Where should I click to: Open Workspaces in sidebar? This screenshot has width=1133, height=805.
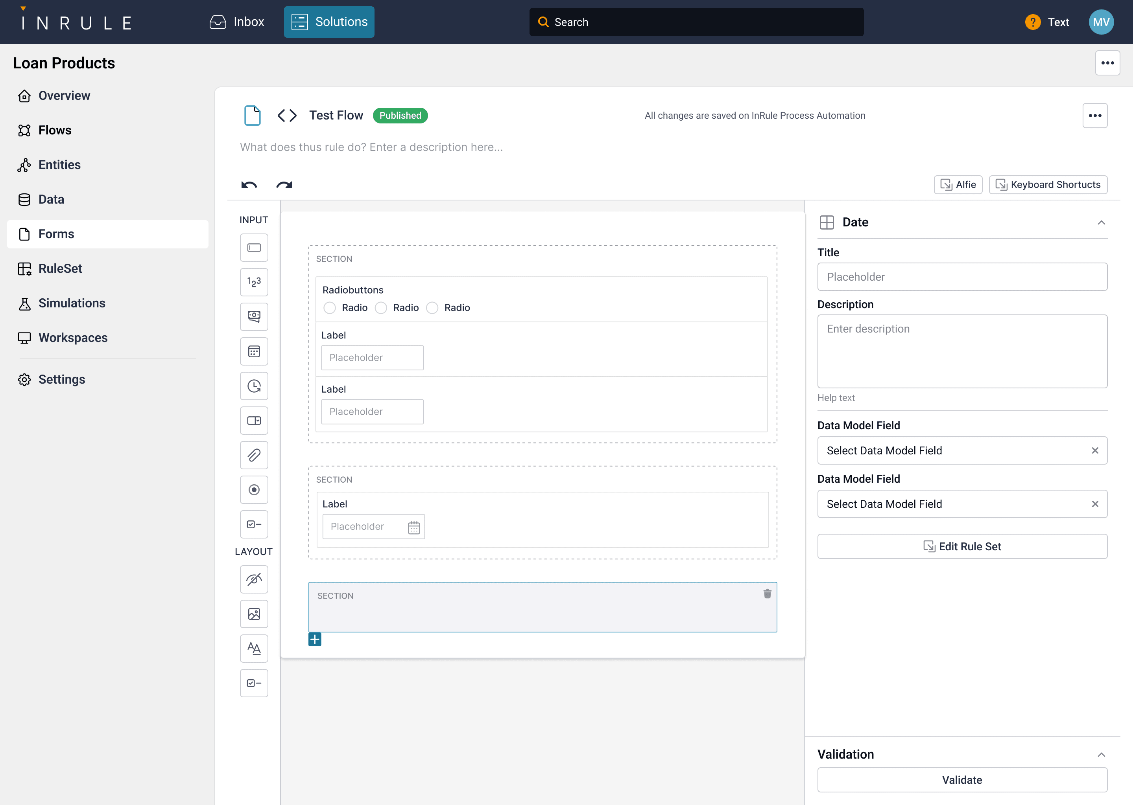point(108,338)
